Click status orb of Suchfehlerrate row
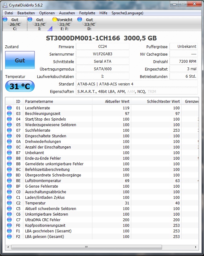The image size is (204, 256). tap(9, 130)
